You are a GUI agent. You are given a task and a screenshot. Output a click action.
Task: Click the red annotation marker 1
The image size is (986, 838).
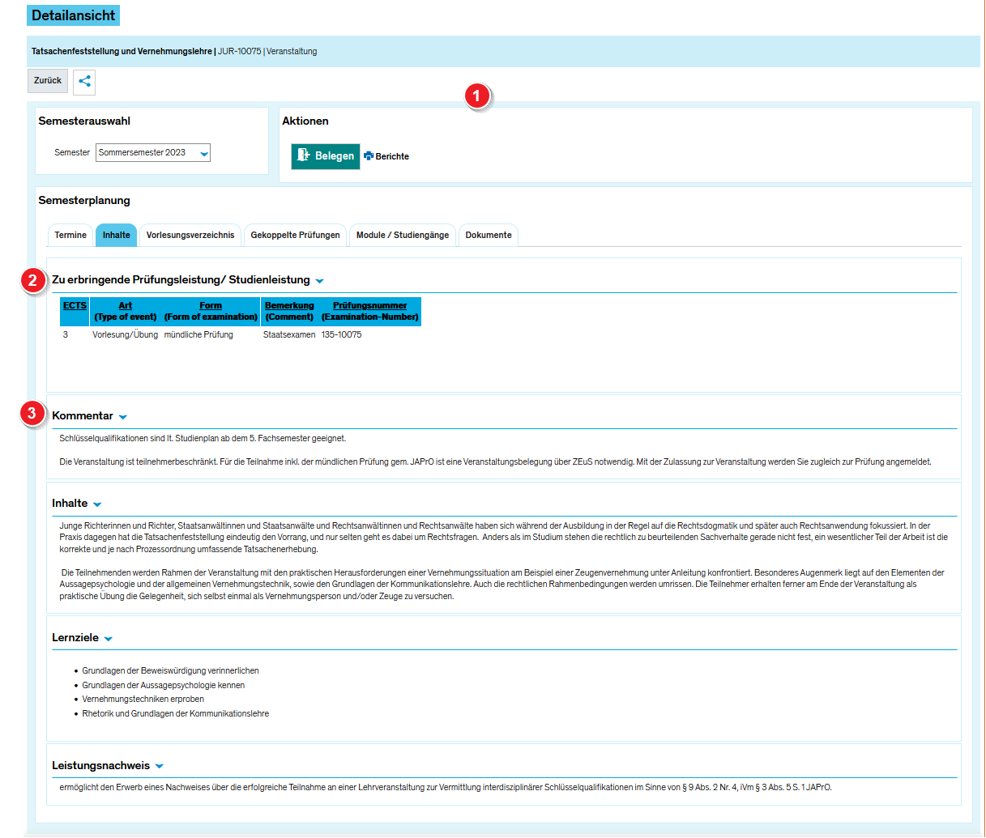[x=477, y=96]
